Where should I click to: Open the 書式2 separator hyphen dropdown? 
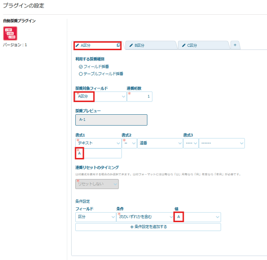pos(129,143)
